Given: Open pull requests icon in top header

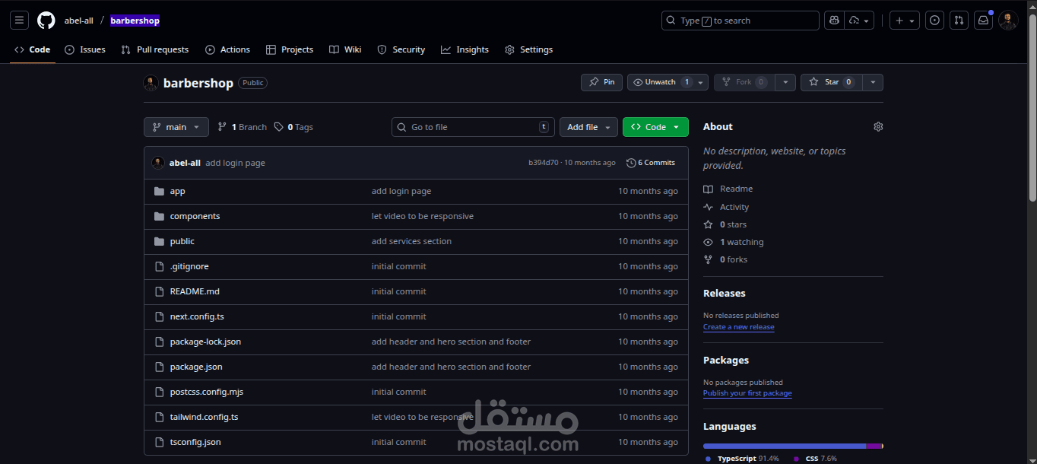Looking at the screenshot, I should (x=959, y=21).
